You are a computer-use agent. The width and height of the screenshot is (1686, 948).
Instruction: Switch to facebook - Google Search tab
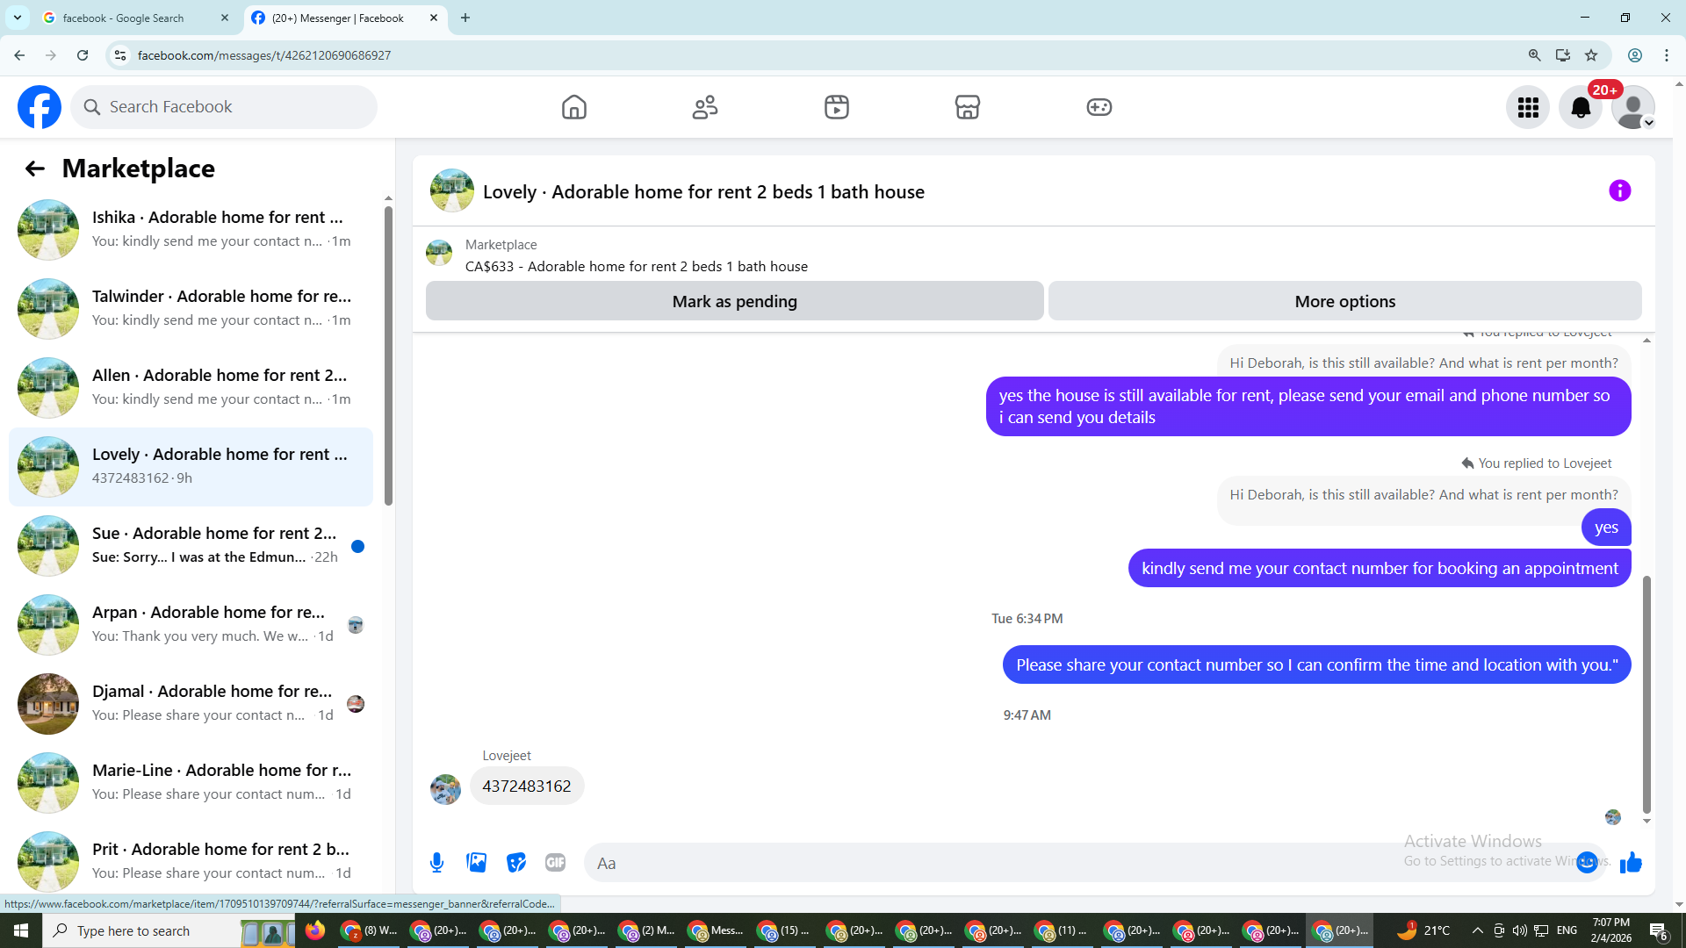pos(123,18)
